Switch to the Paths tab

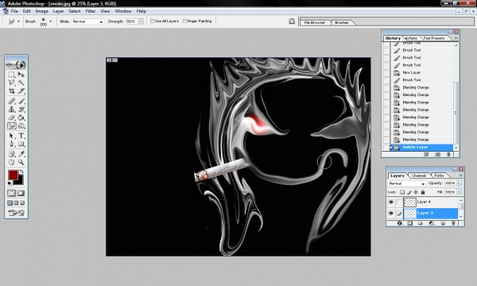tap(439, 176)
